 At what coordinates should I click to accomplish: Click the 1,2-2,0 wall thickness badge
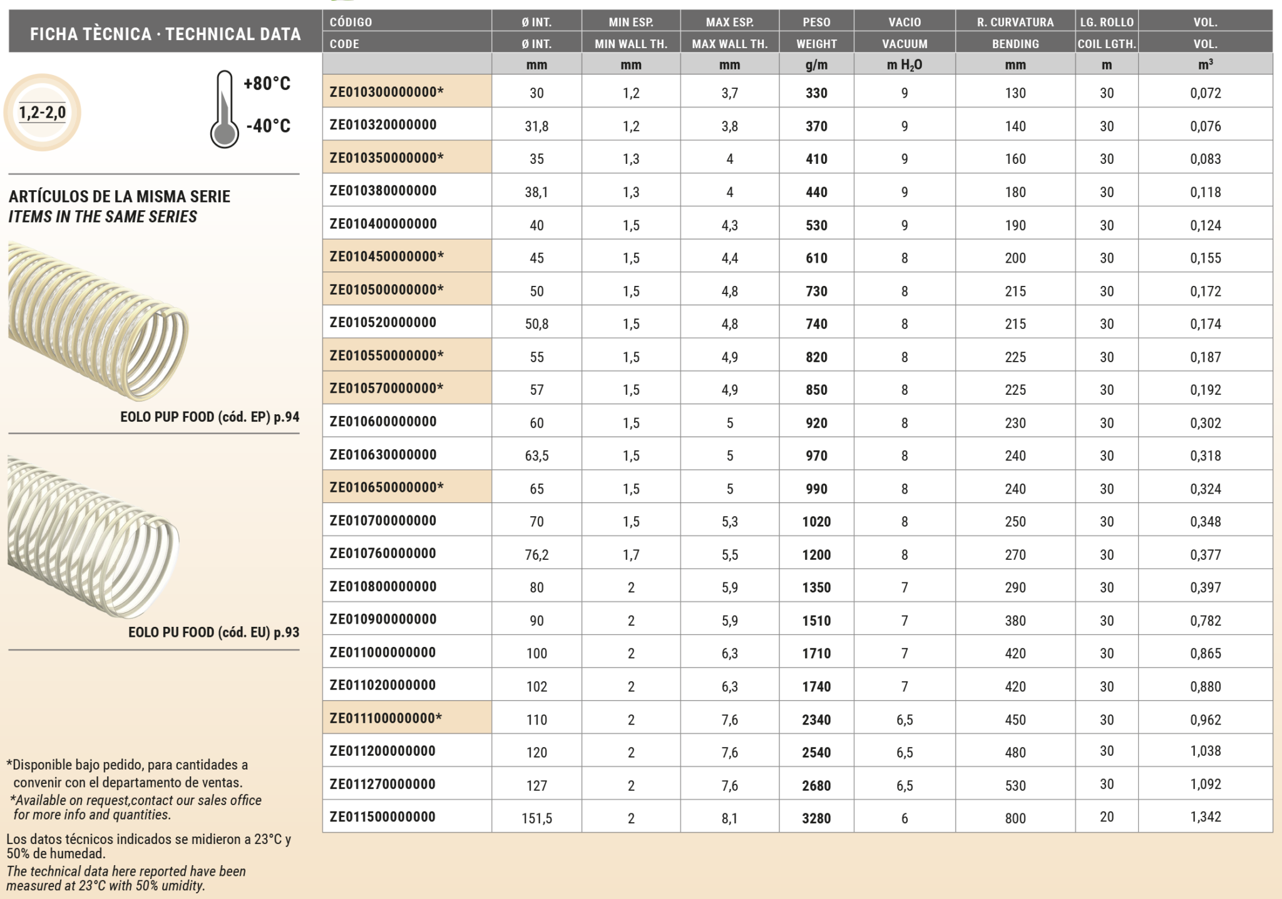(42, 113)
